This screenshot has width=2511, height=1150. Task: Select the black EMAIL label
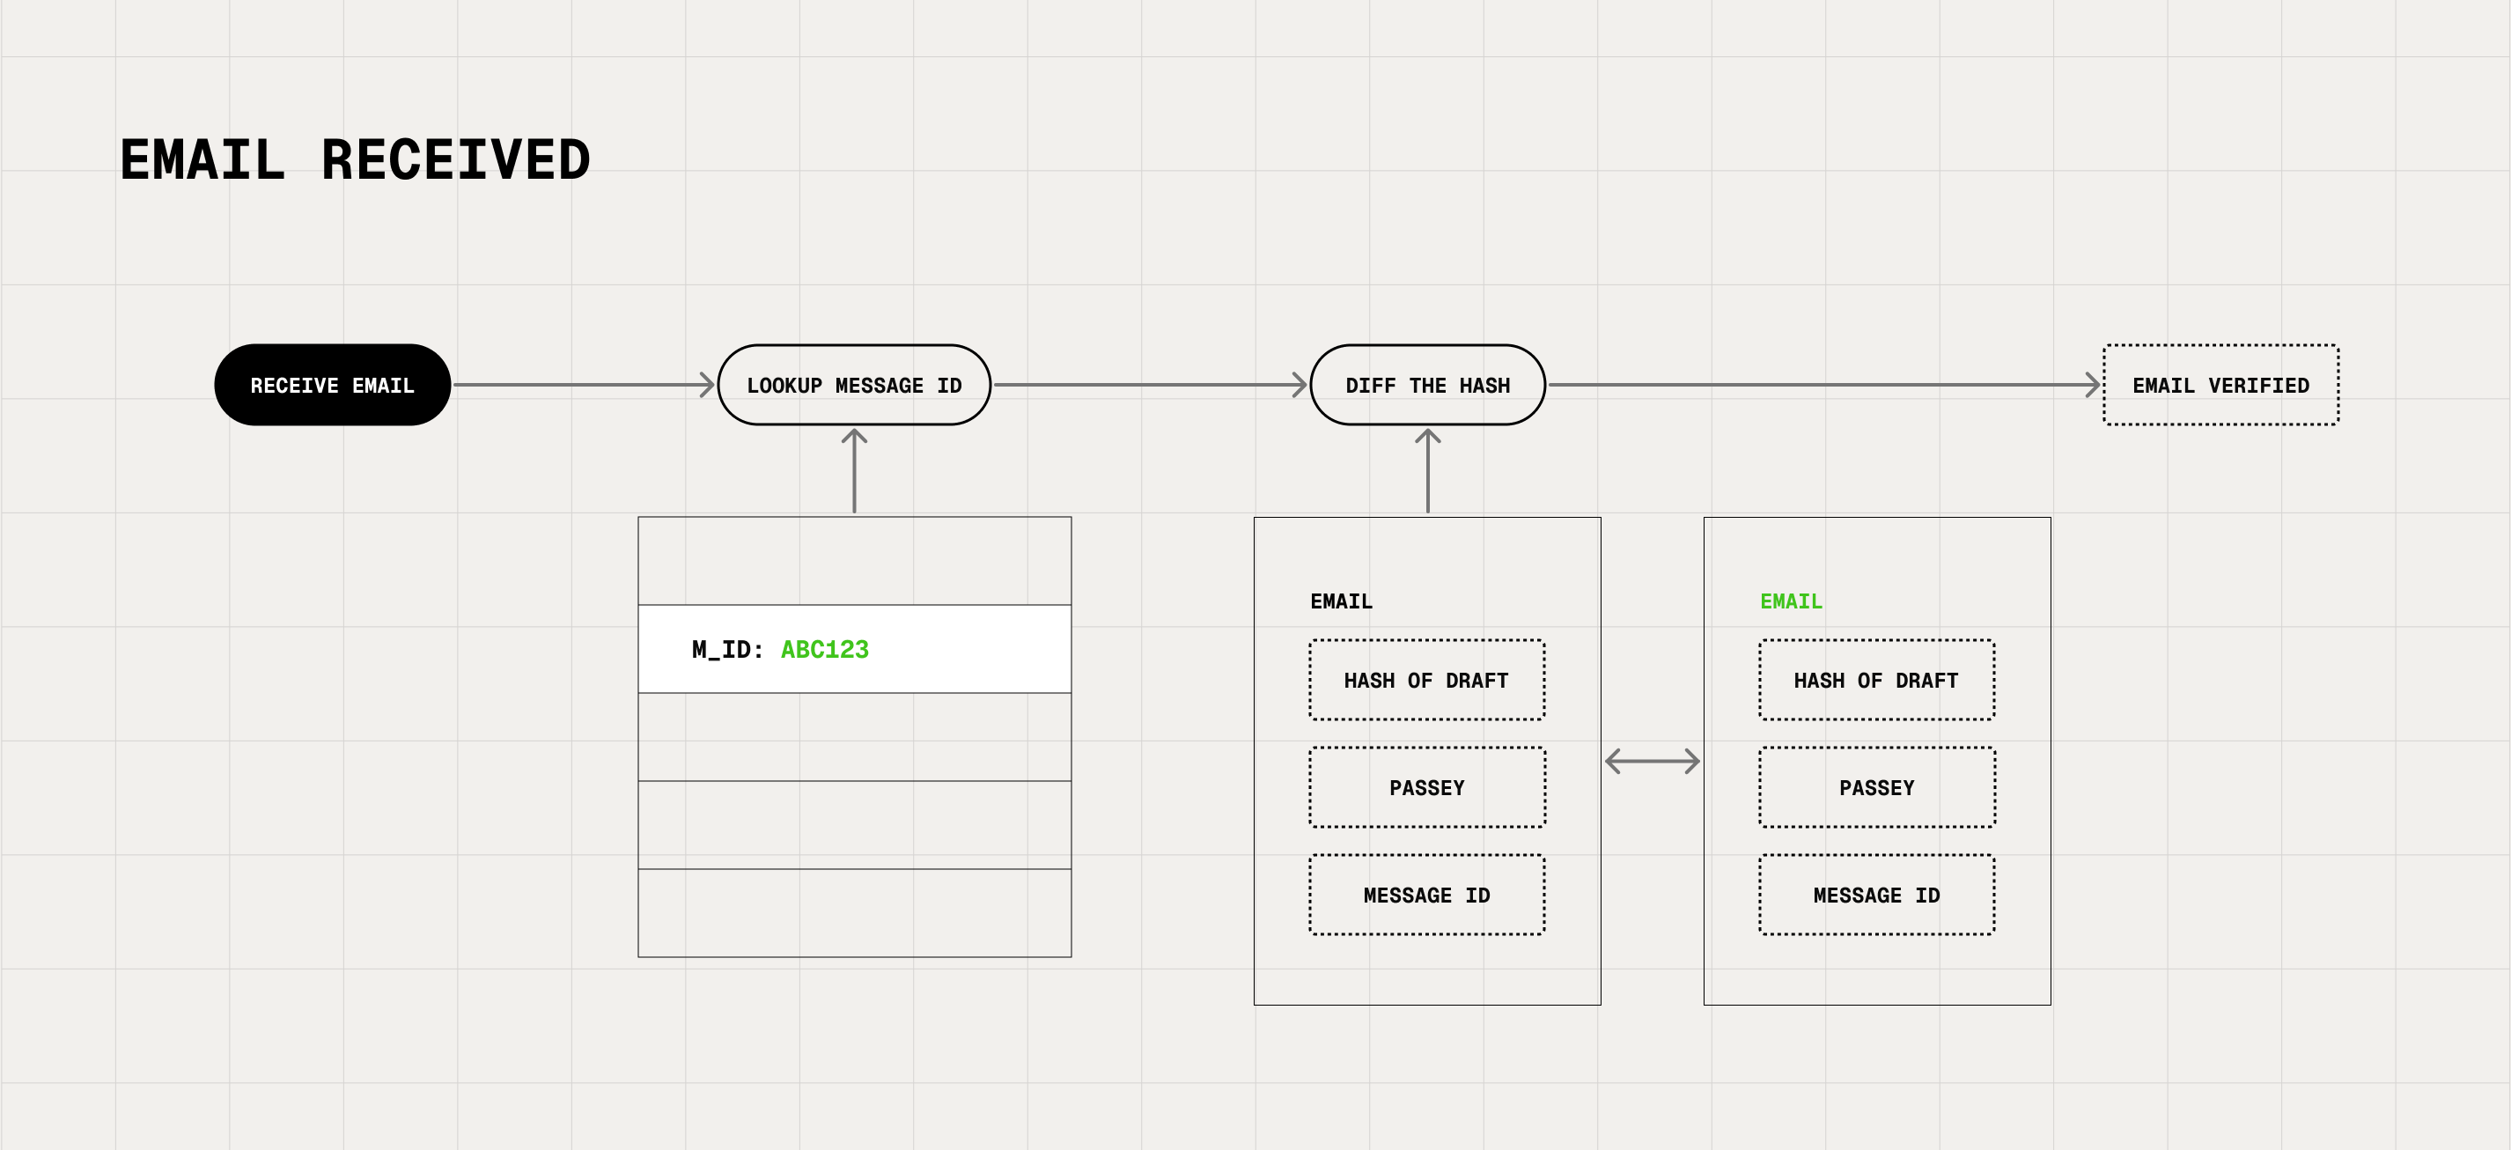click(1341, 601)
